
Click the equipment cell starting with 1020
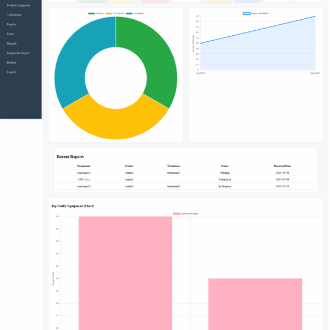(84, 179)
